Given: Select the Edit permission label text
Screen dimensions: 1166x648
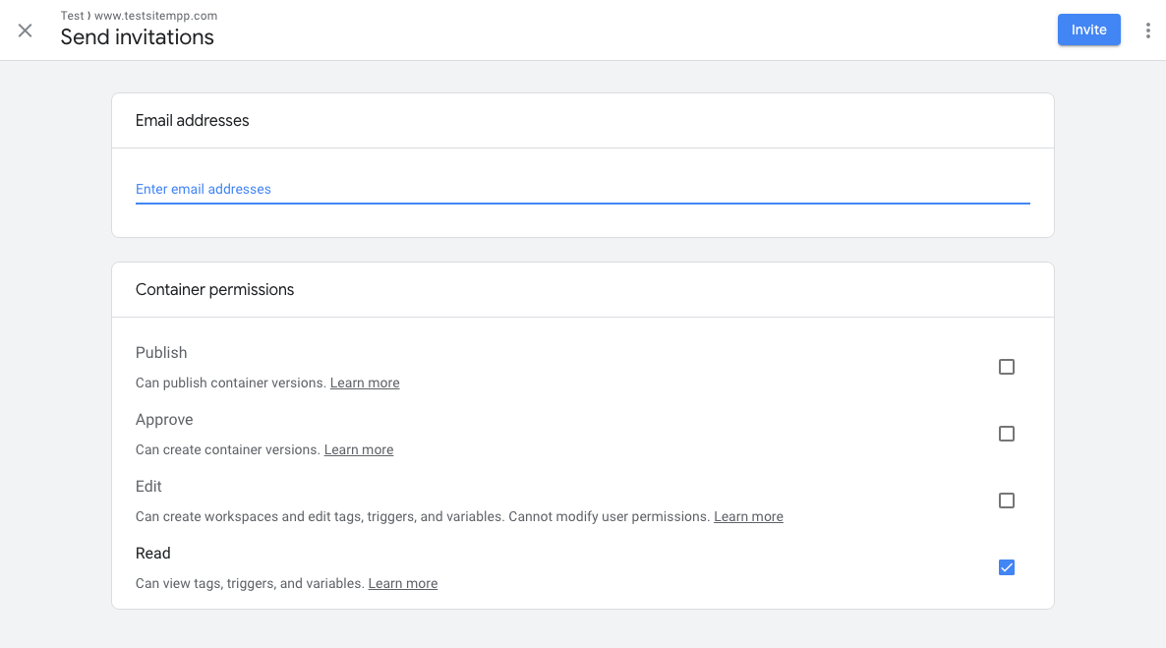Looking at the screenshot, I should click(148, 487).
